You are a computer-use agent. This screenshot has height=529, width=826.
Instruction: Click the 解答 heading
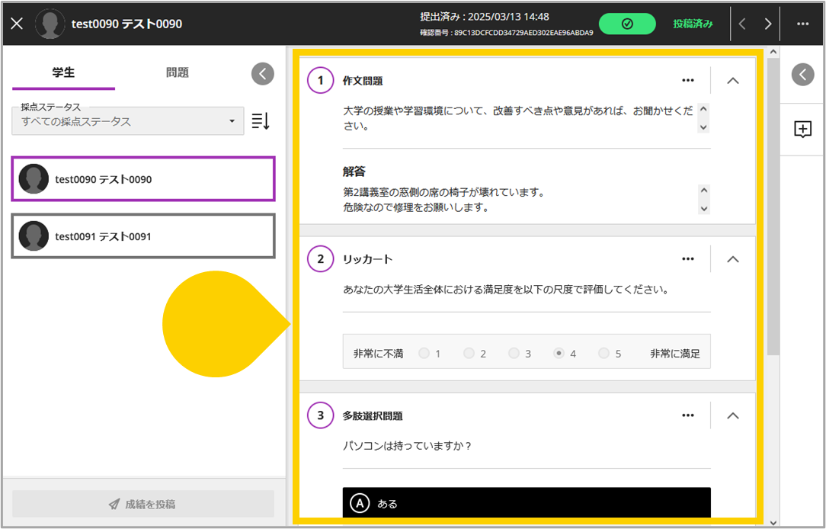[354, 172]
